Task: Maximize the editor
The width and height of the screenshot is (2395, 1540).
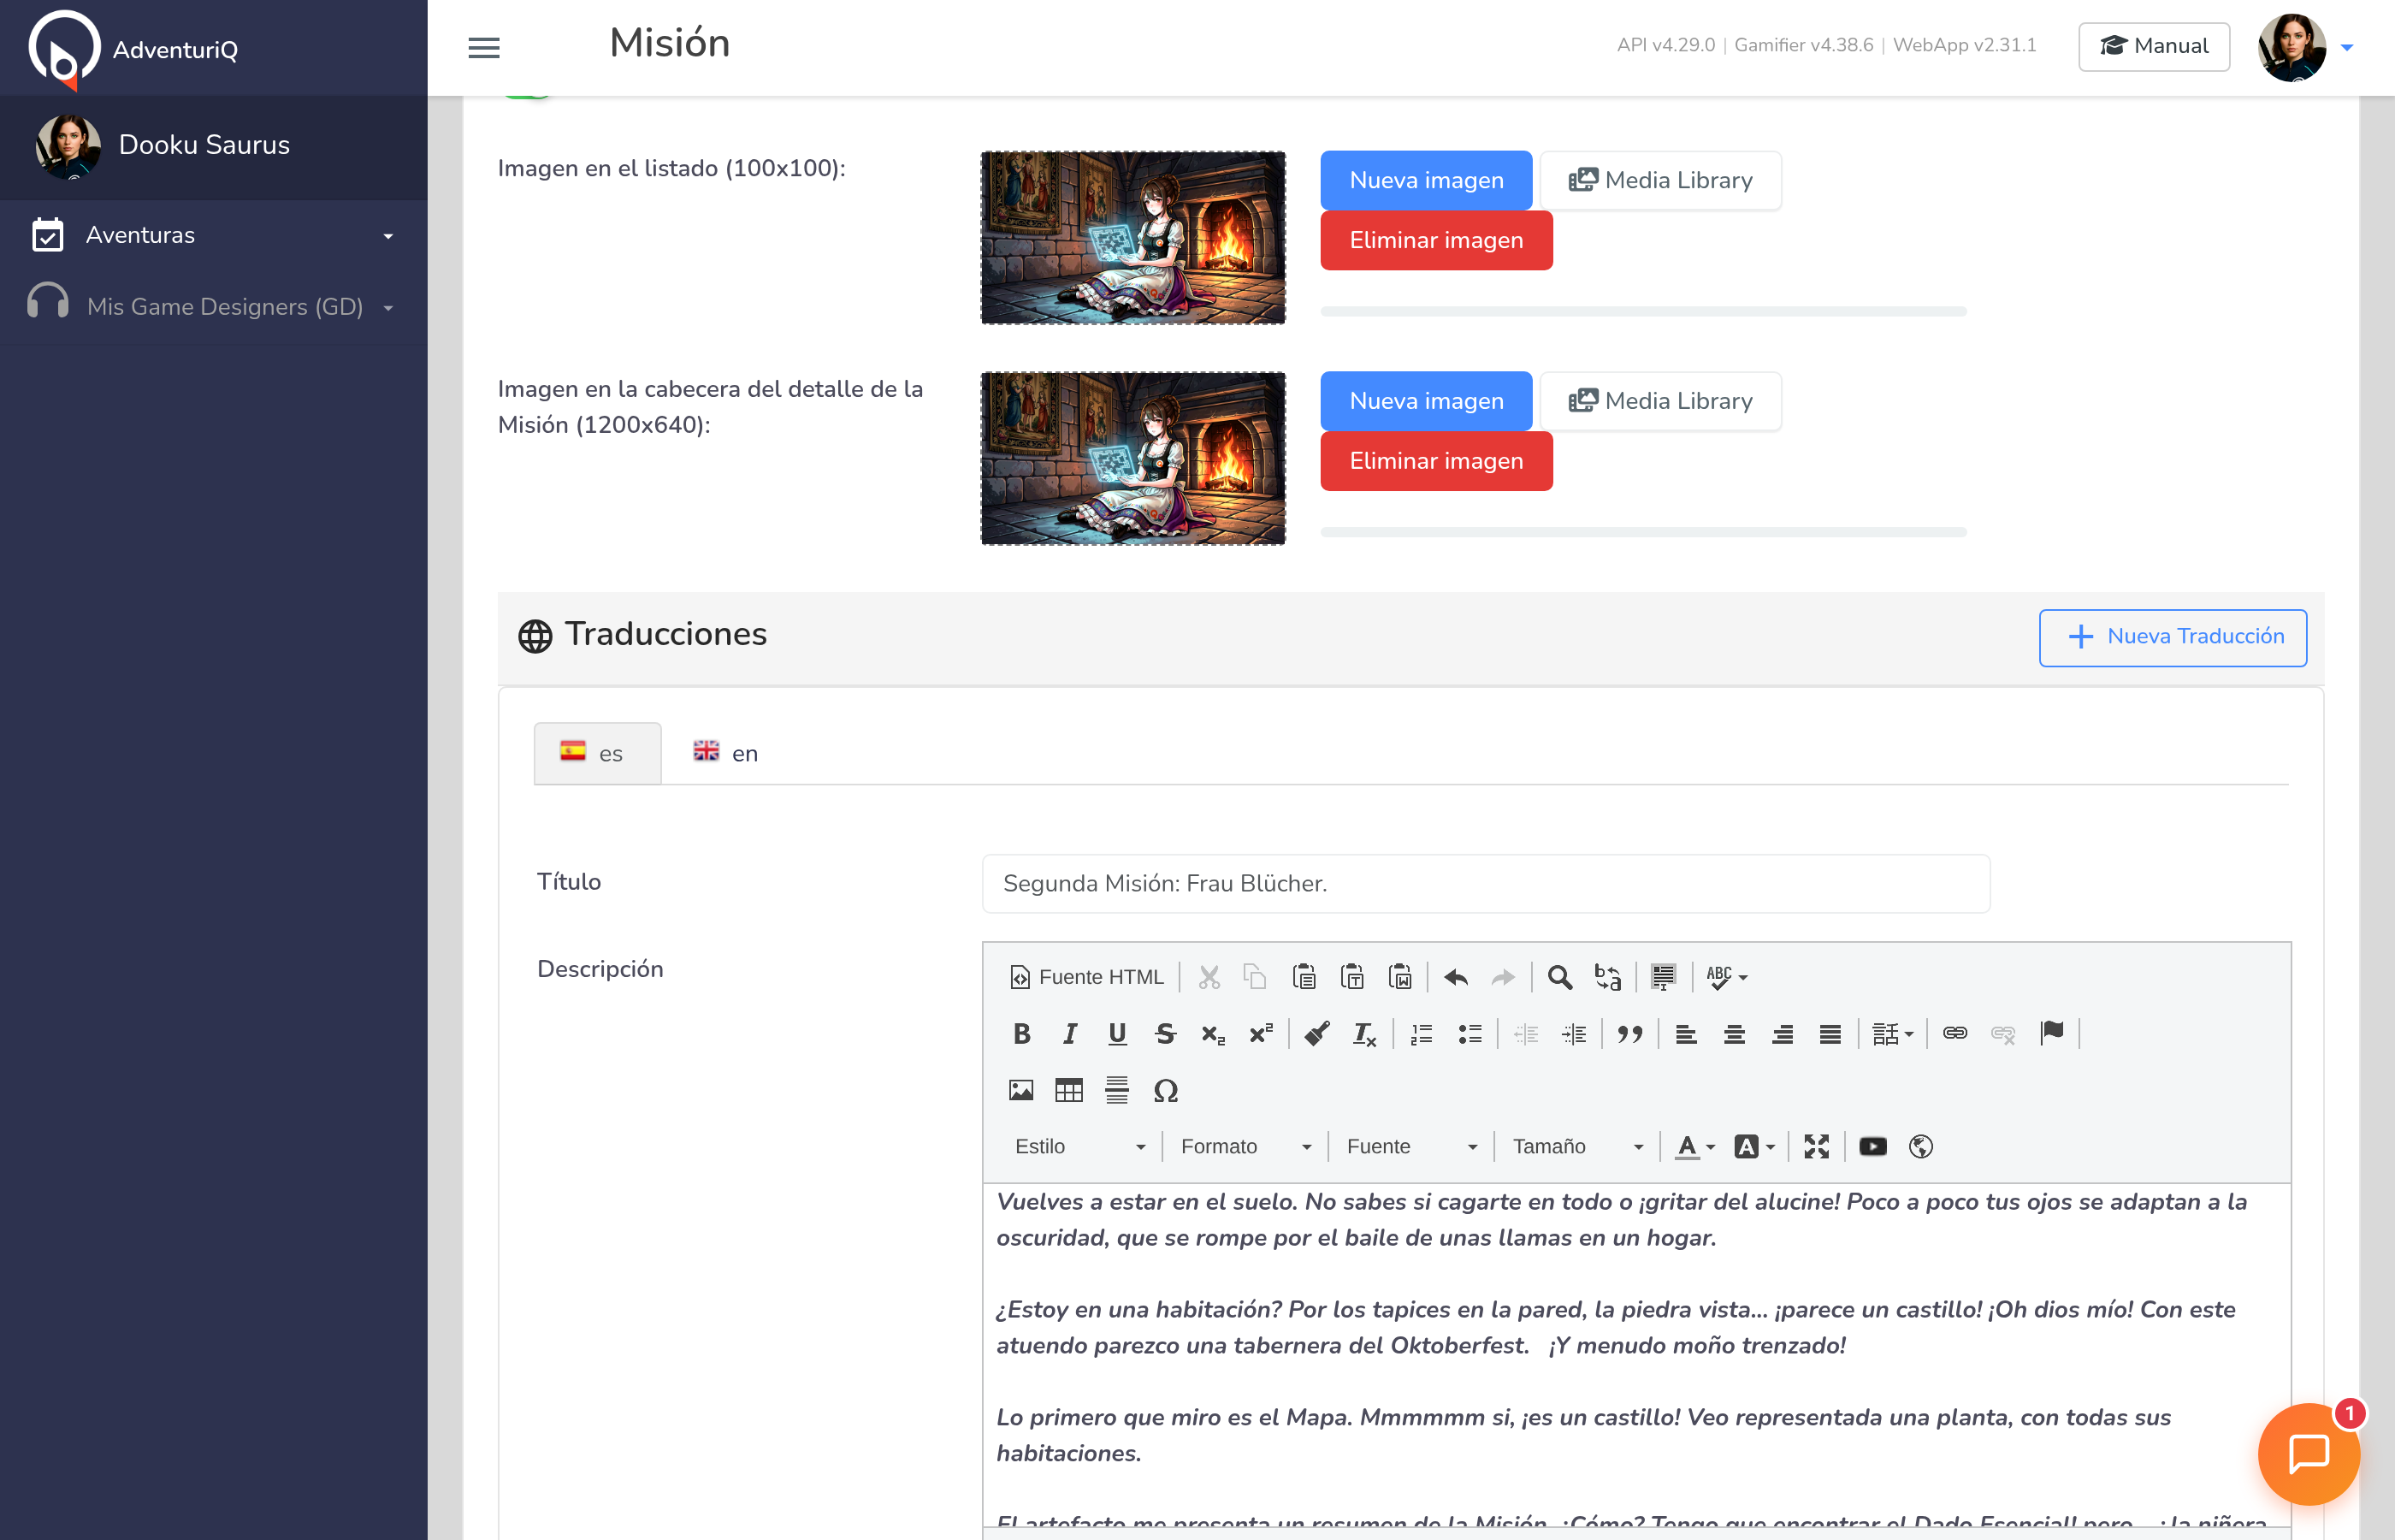Action: [x=1816, y=1147]
